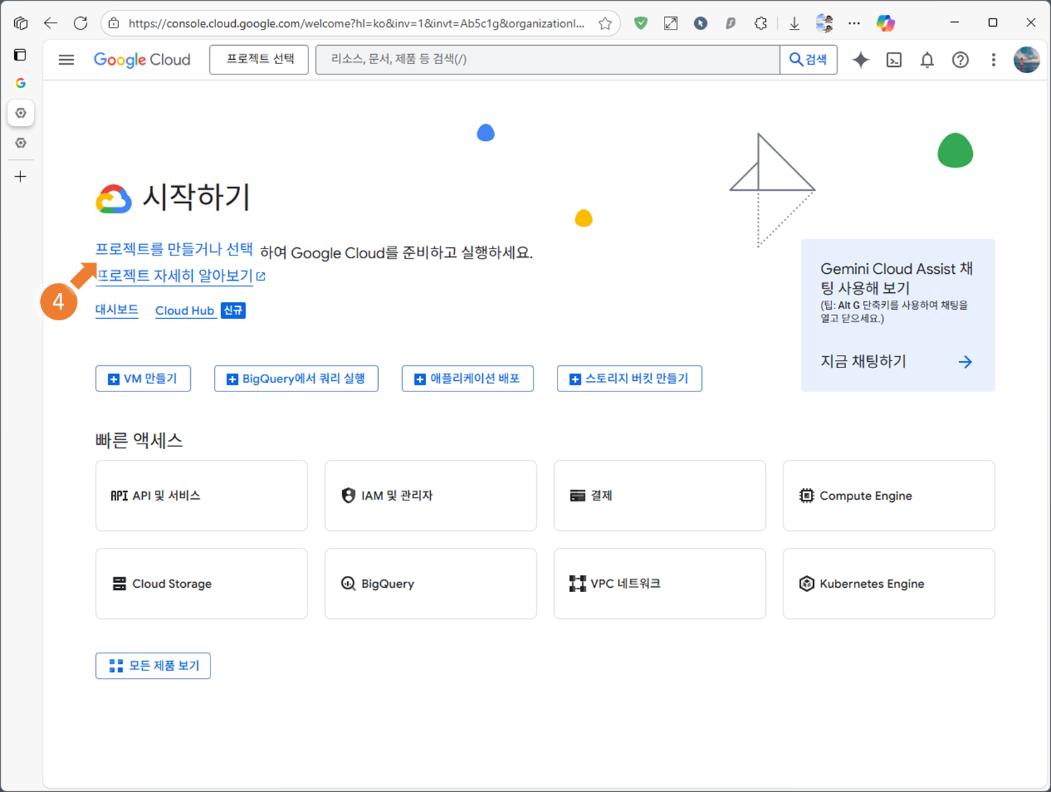
Task: Open the main navigation hamburger menu
Action: pos(66,60)
